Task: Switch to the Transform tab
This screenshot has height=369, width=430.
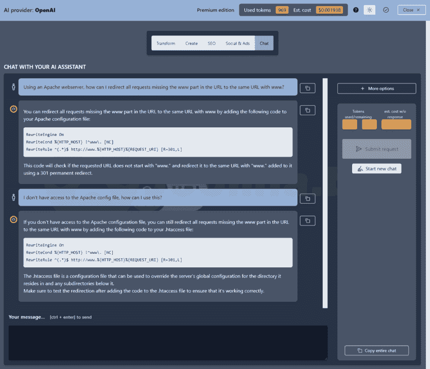Action: 165,43
